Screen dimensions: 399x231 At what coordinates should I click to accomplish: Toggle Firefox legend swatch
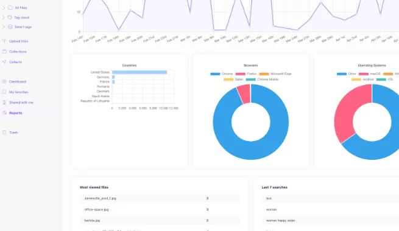[240, 74]
